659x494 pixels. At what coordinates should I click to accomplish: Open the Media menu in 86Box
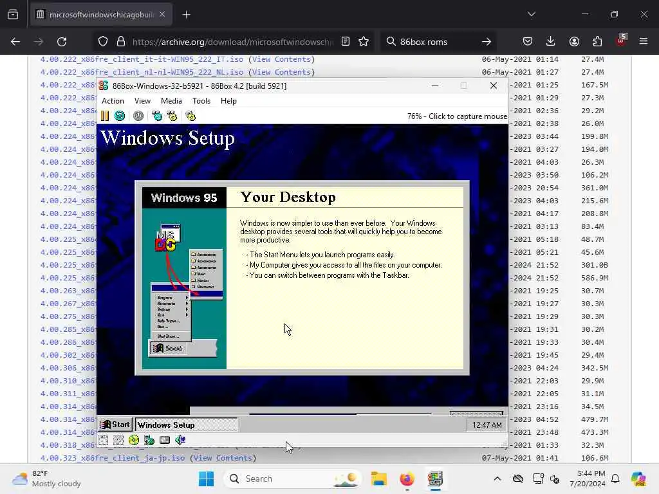pos(171,101)
